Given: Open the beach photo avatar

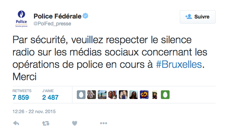Looking at the screenshot, I should tap(102, 95).
